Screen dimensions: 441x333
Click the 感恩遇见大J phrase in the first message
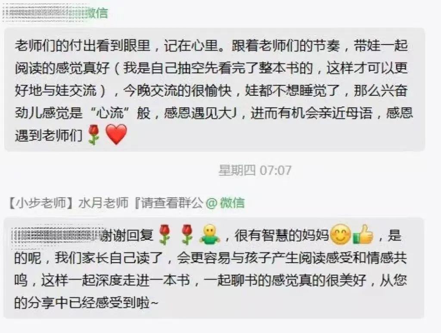coord(200,113)
